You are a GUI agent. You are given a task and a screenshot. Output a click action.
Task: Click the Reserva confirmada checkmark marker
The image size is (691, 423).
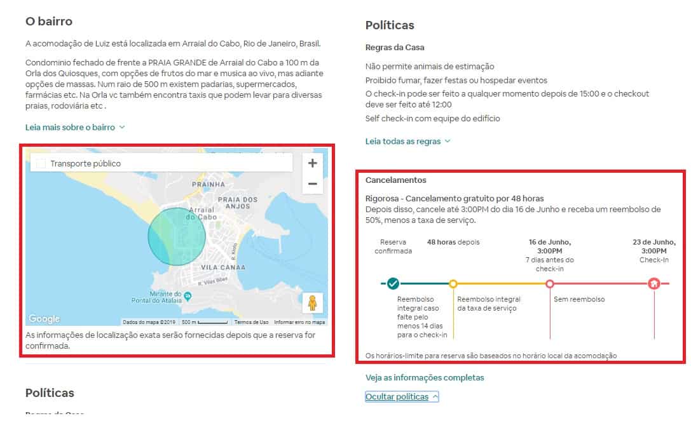[393, 283]
